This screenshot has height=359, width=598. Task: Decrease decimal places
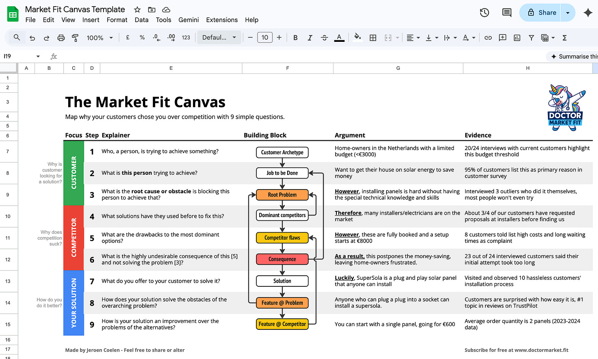(x=156, y=37)
